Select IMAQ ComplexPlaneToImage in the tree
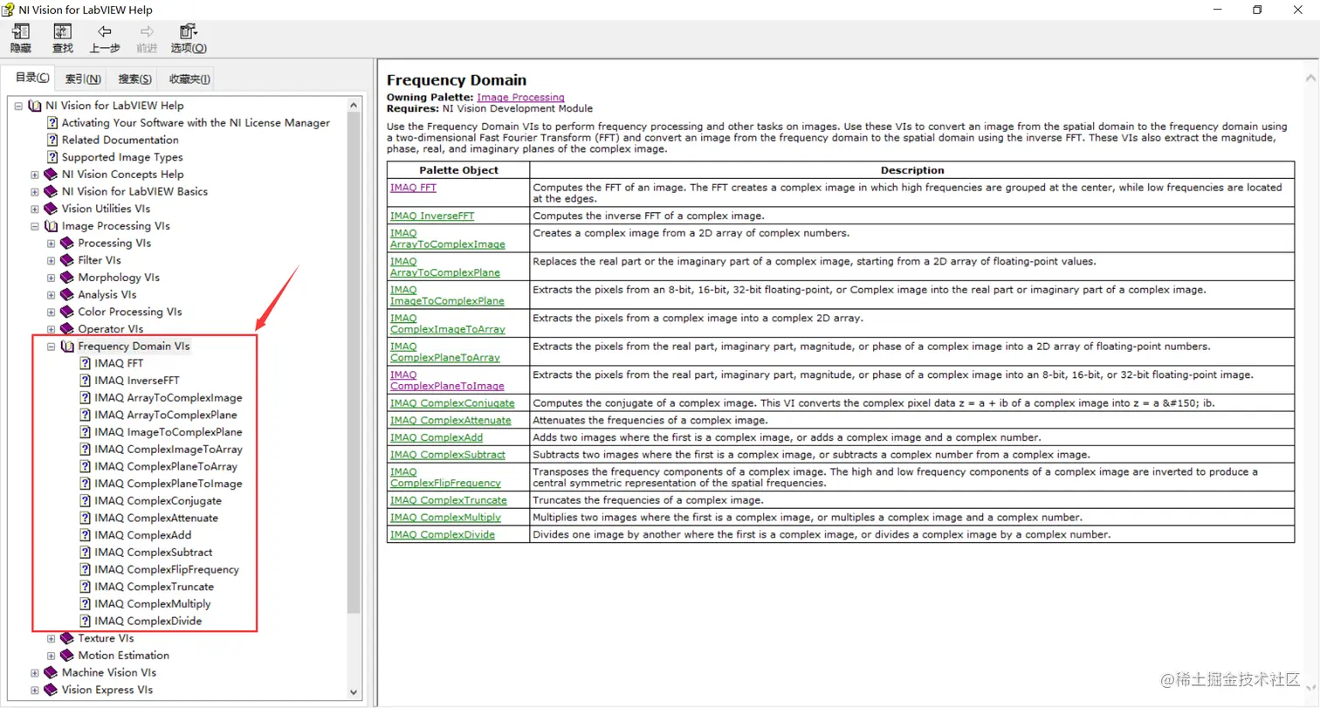This screenshot has width=1320, height=708. (x=168, y=484)
